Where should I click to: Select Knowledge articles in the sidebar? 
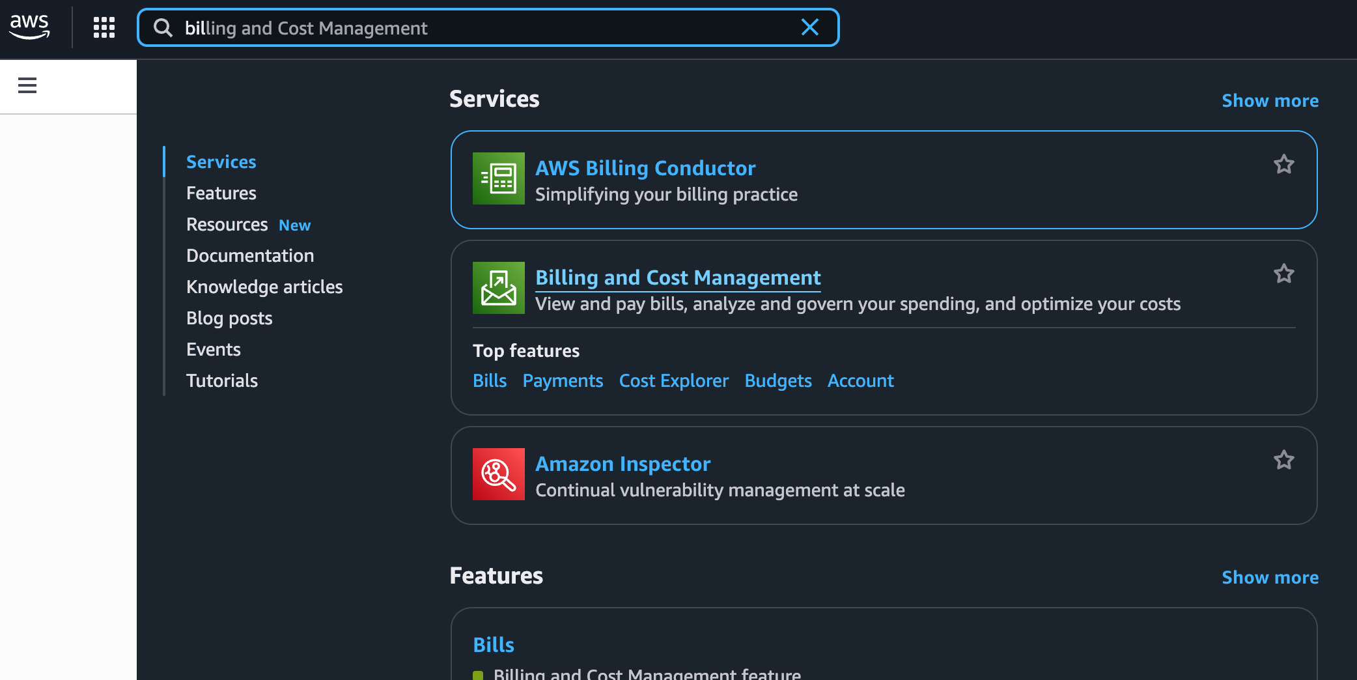point(264,287)
